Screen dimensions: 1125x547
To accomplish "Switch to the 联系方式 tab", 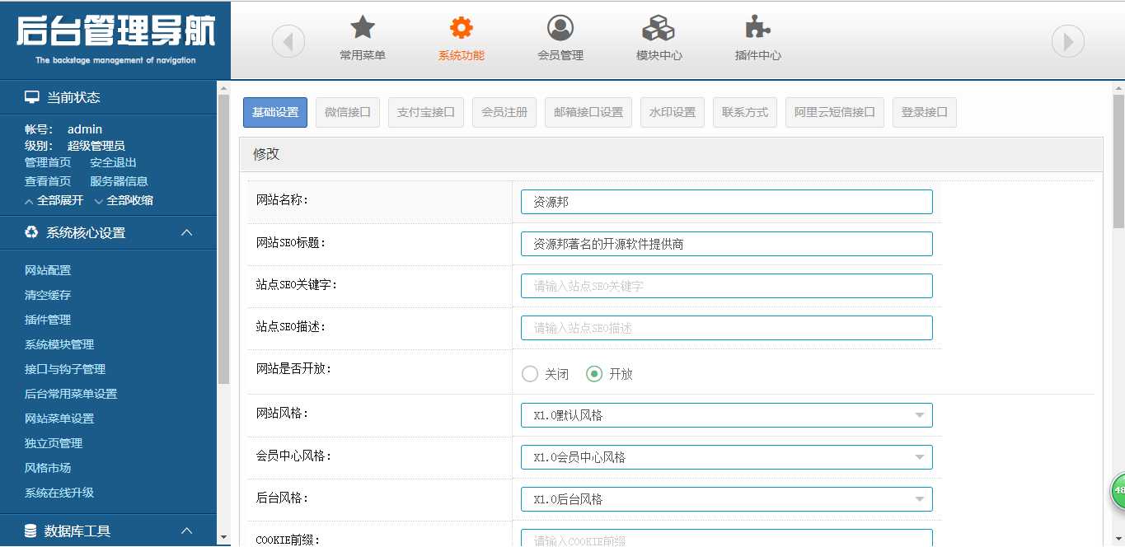I will coord(745,112).
